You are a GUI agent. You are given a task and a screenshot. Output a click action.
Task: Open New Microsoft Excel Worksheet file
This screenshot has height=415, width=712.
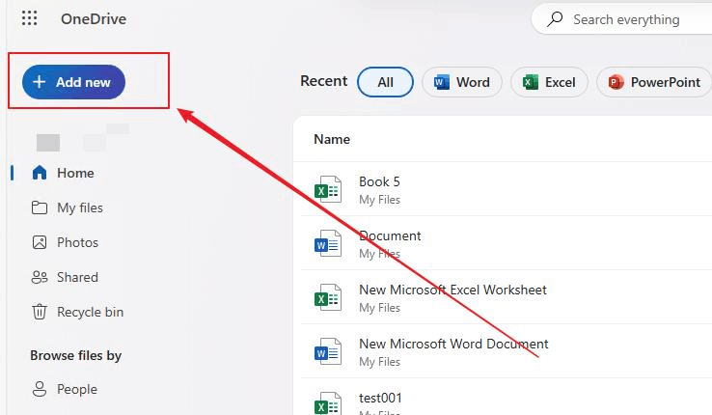point(452,290)
